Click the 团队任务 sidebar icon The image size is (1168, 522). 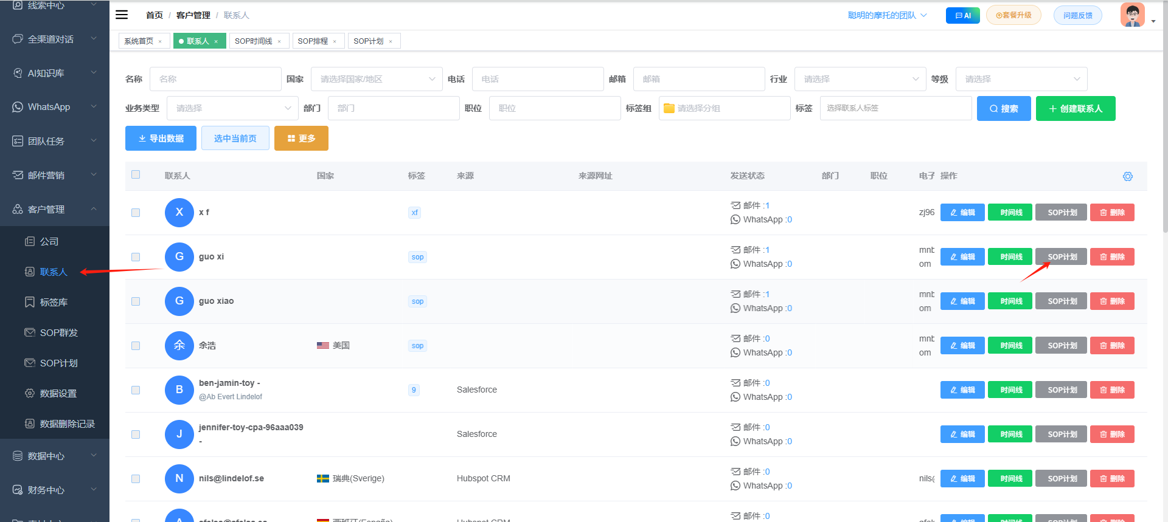tap(18, 141)
